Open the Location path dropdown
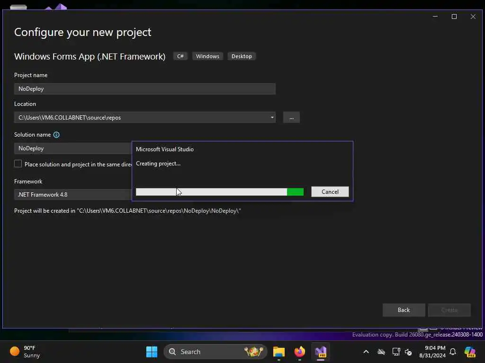Screen dimensions: 485x363 (x=272, y=118)
